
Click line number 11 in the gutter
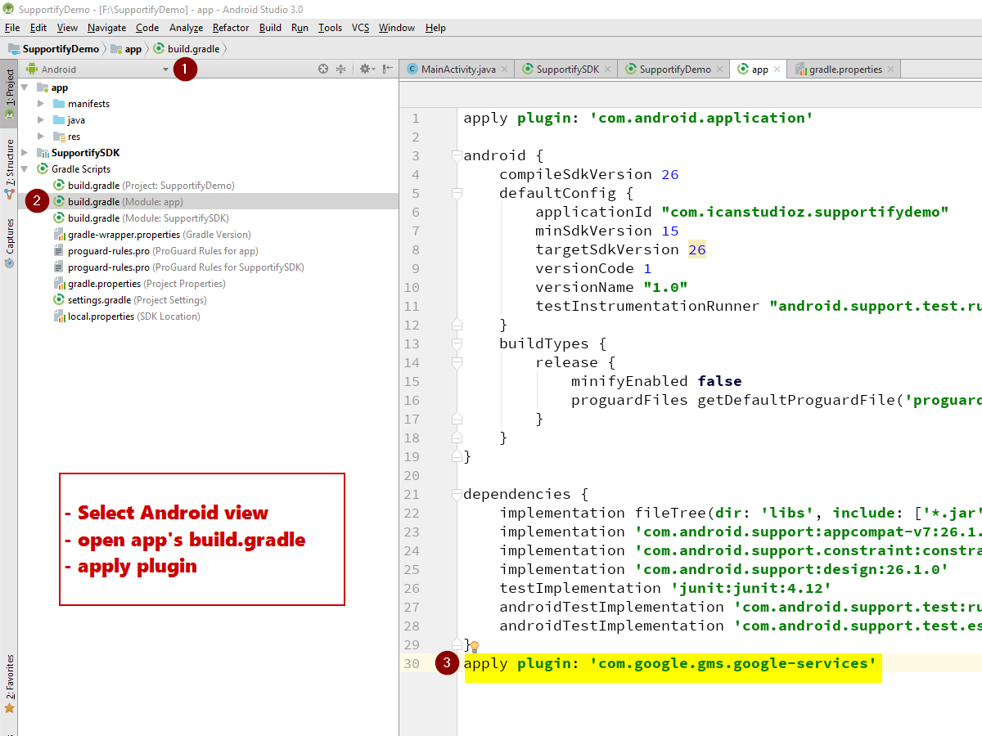tap(411, 306)
